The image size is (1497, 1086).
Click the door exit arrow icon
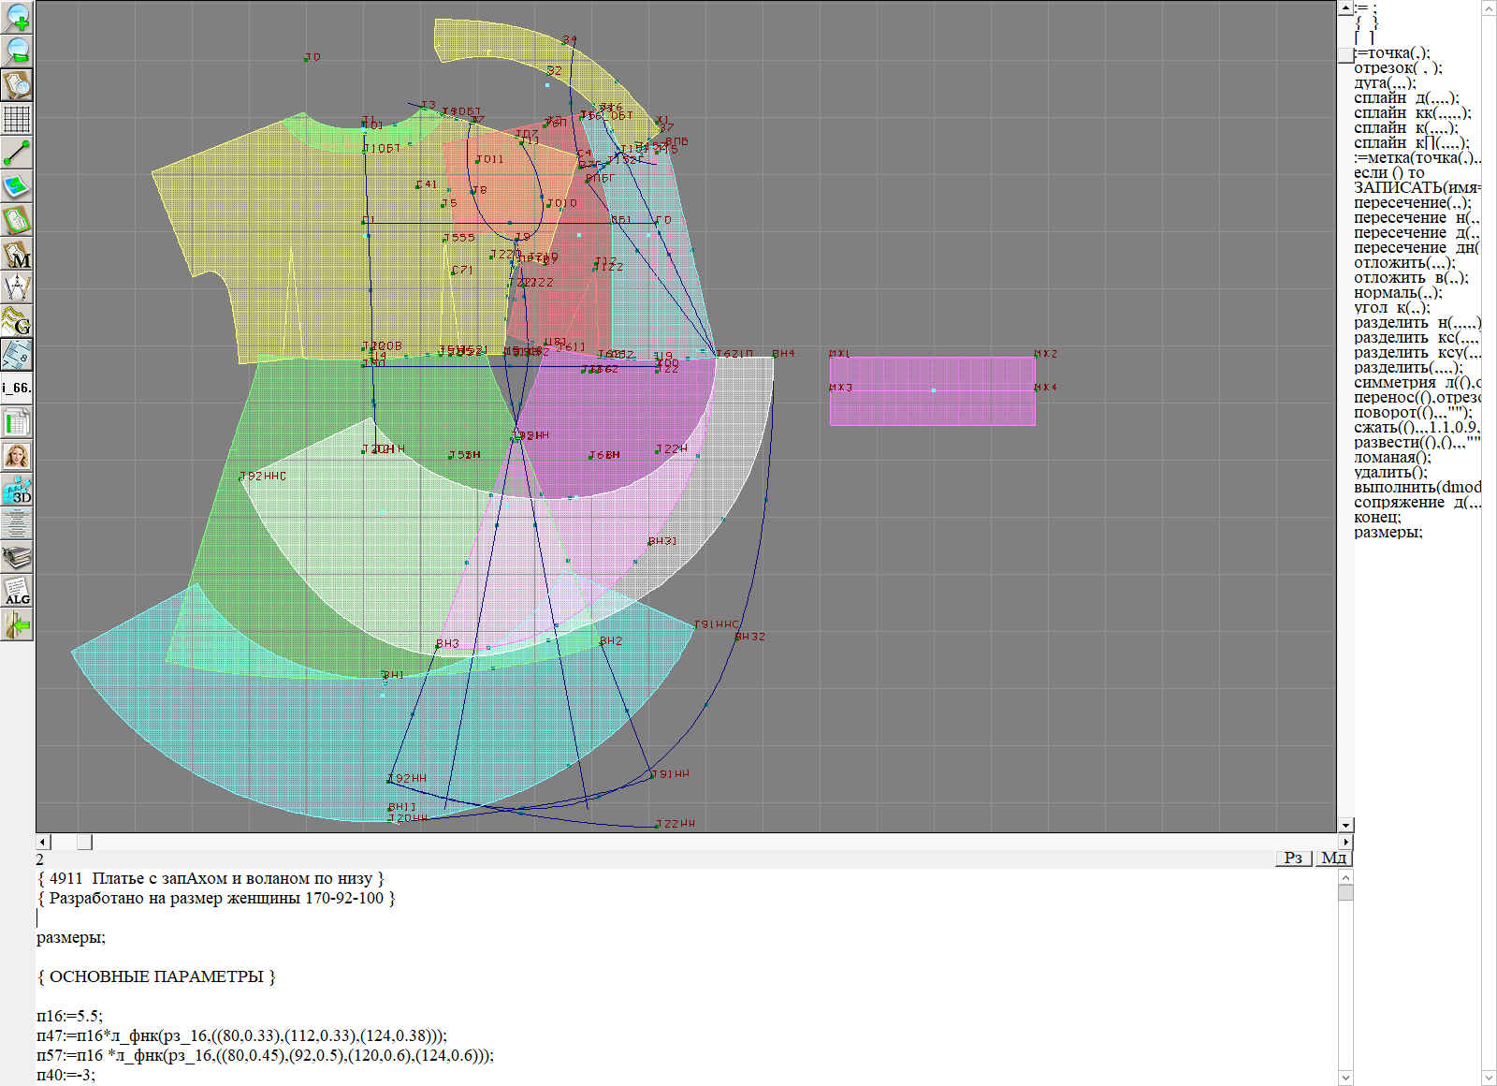[x=17, y=624]
